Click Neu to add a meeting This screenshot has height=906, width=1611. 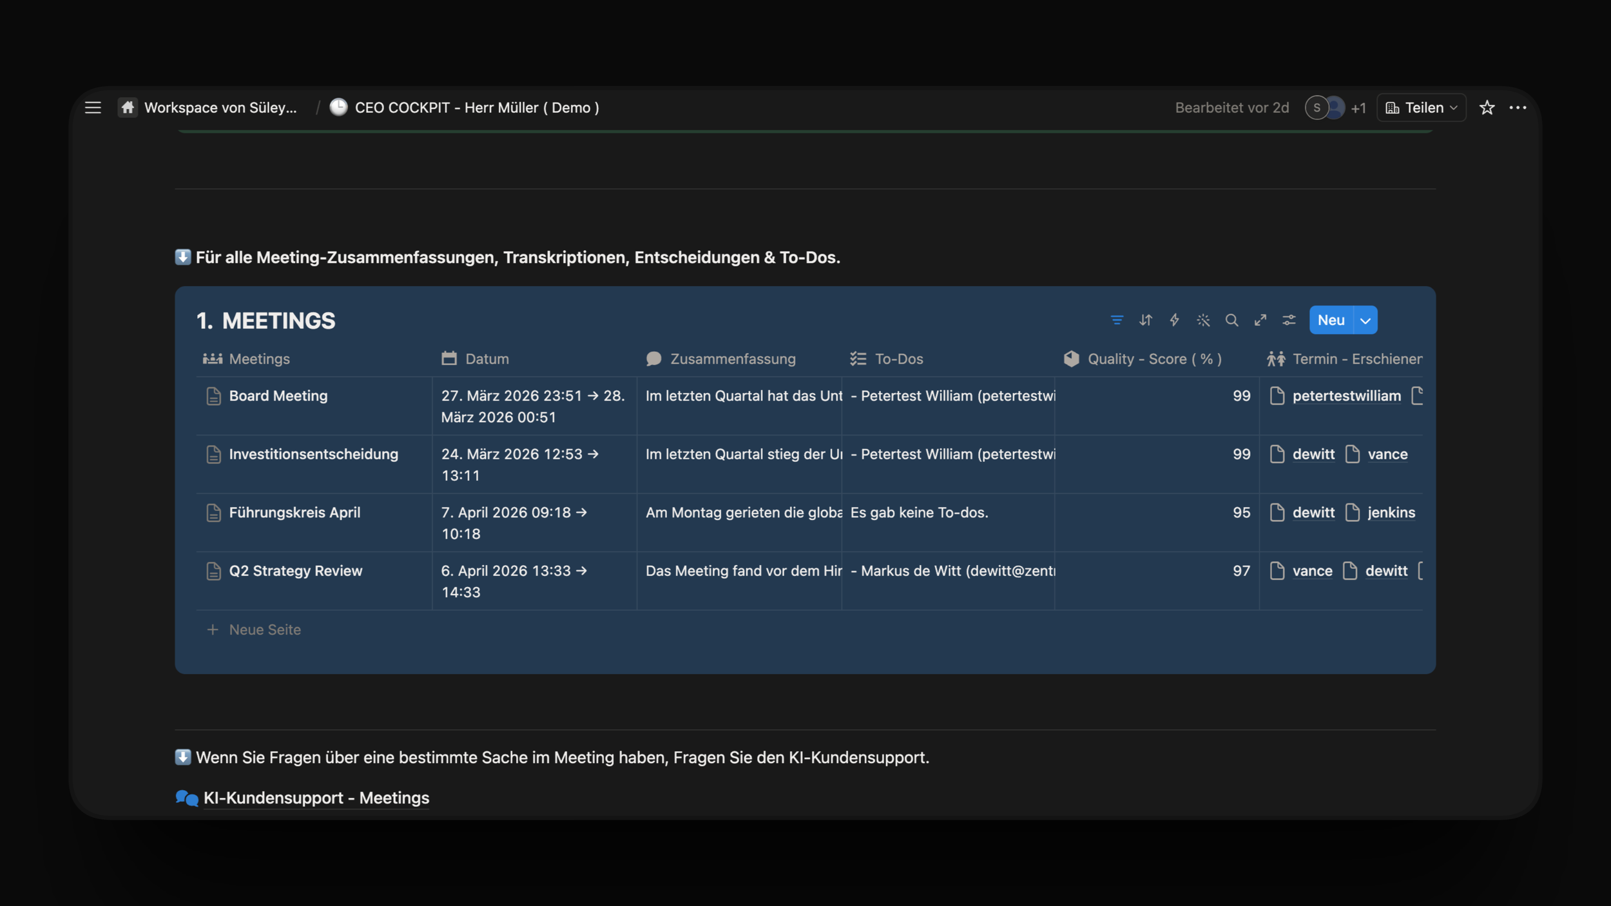pos(1331,320)
